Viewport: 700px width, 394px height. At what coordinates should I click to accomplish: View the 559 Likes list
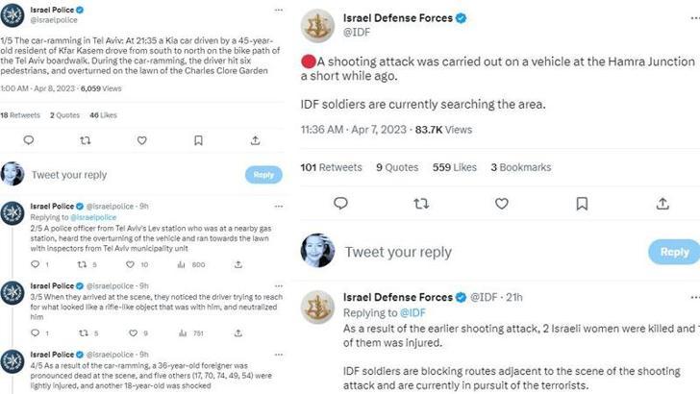point(455,167)
